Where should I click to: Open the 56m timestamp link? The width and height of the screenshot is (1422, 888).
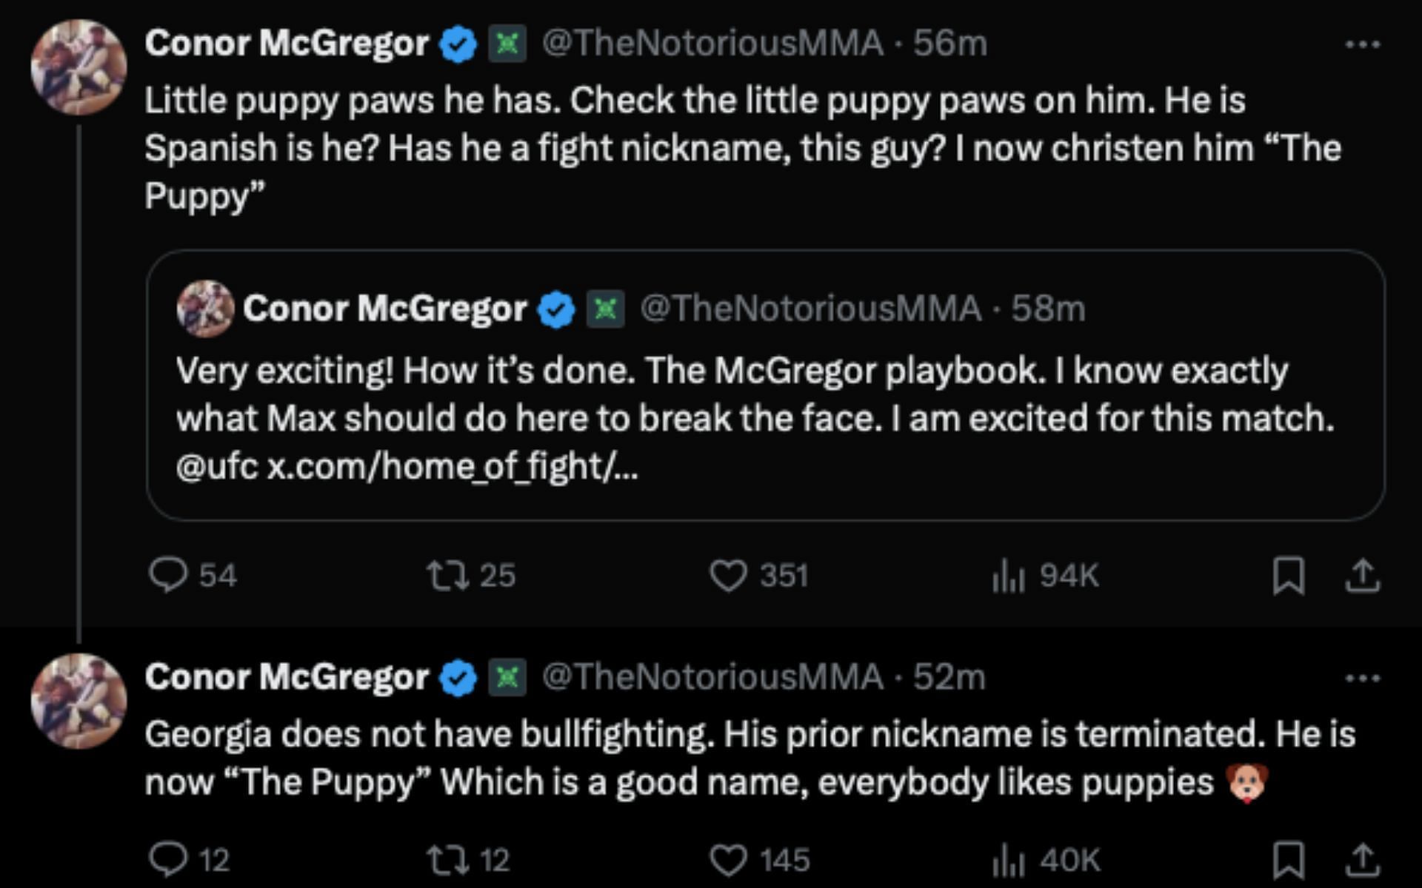(x=950, y=44)
